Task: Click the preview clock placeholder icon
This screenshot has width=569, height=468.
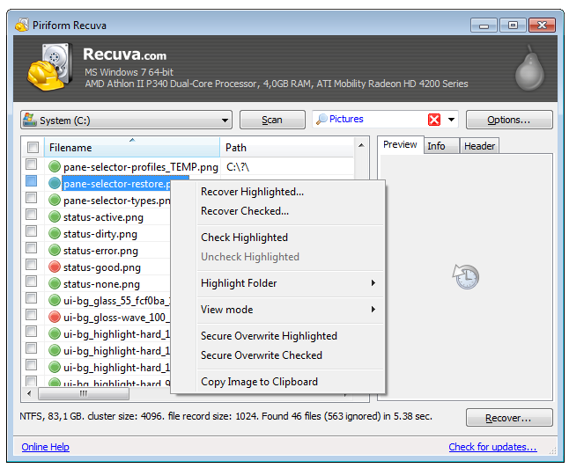Action: pyautogui.click(x=466, y=276)
